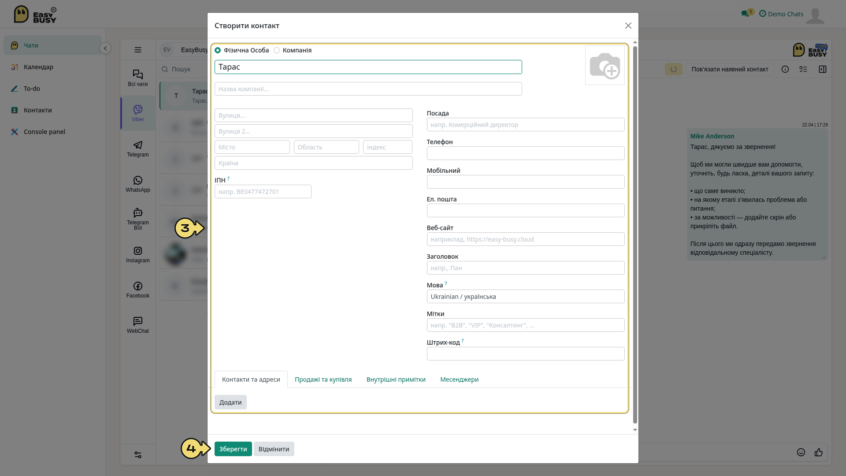
Task: Open filter settings icon at sidebar bottom
Action: (138, 455)
